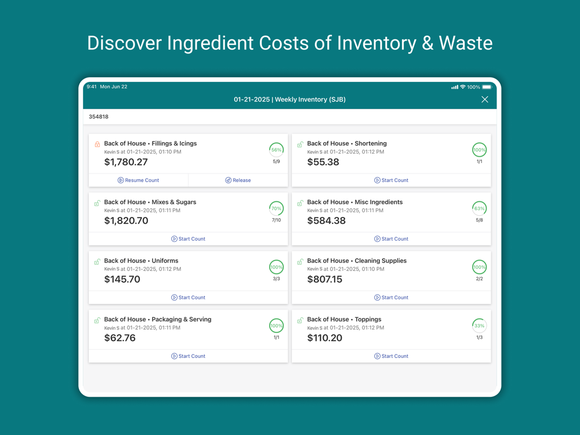Image resolution: width=580 pixels, height=435 pixels.
Task: Tap the unlock icon on Toppings card
Action: pos(300,320)
